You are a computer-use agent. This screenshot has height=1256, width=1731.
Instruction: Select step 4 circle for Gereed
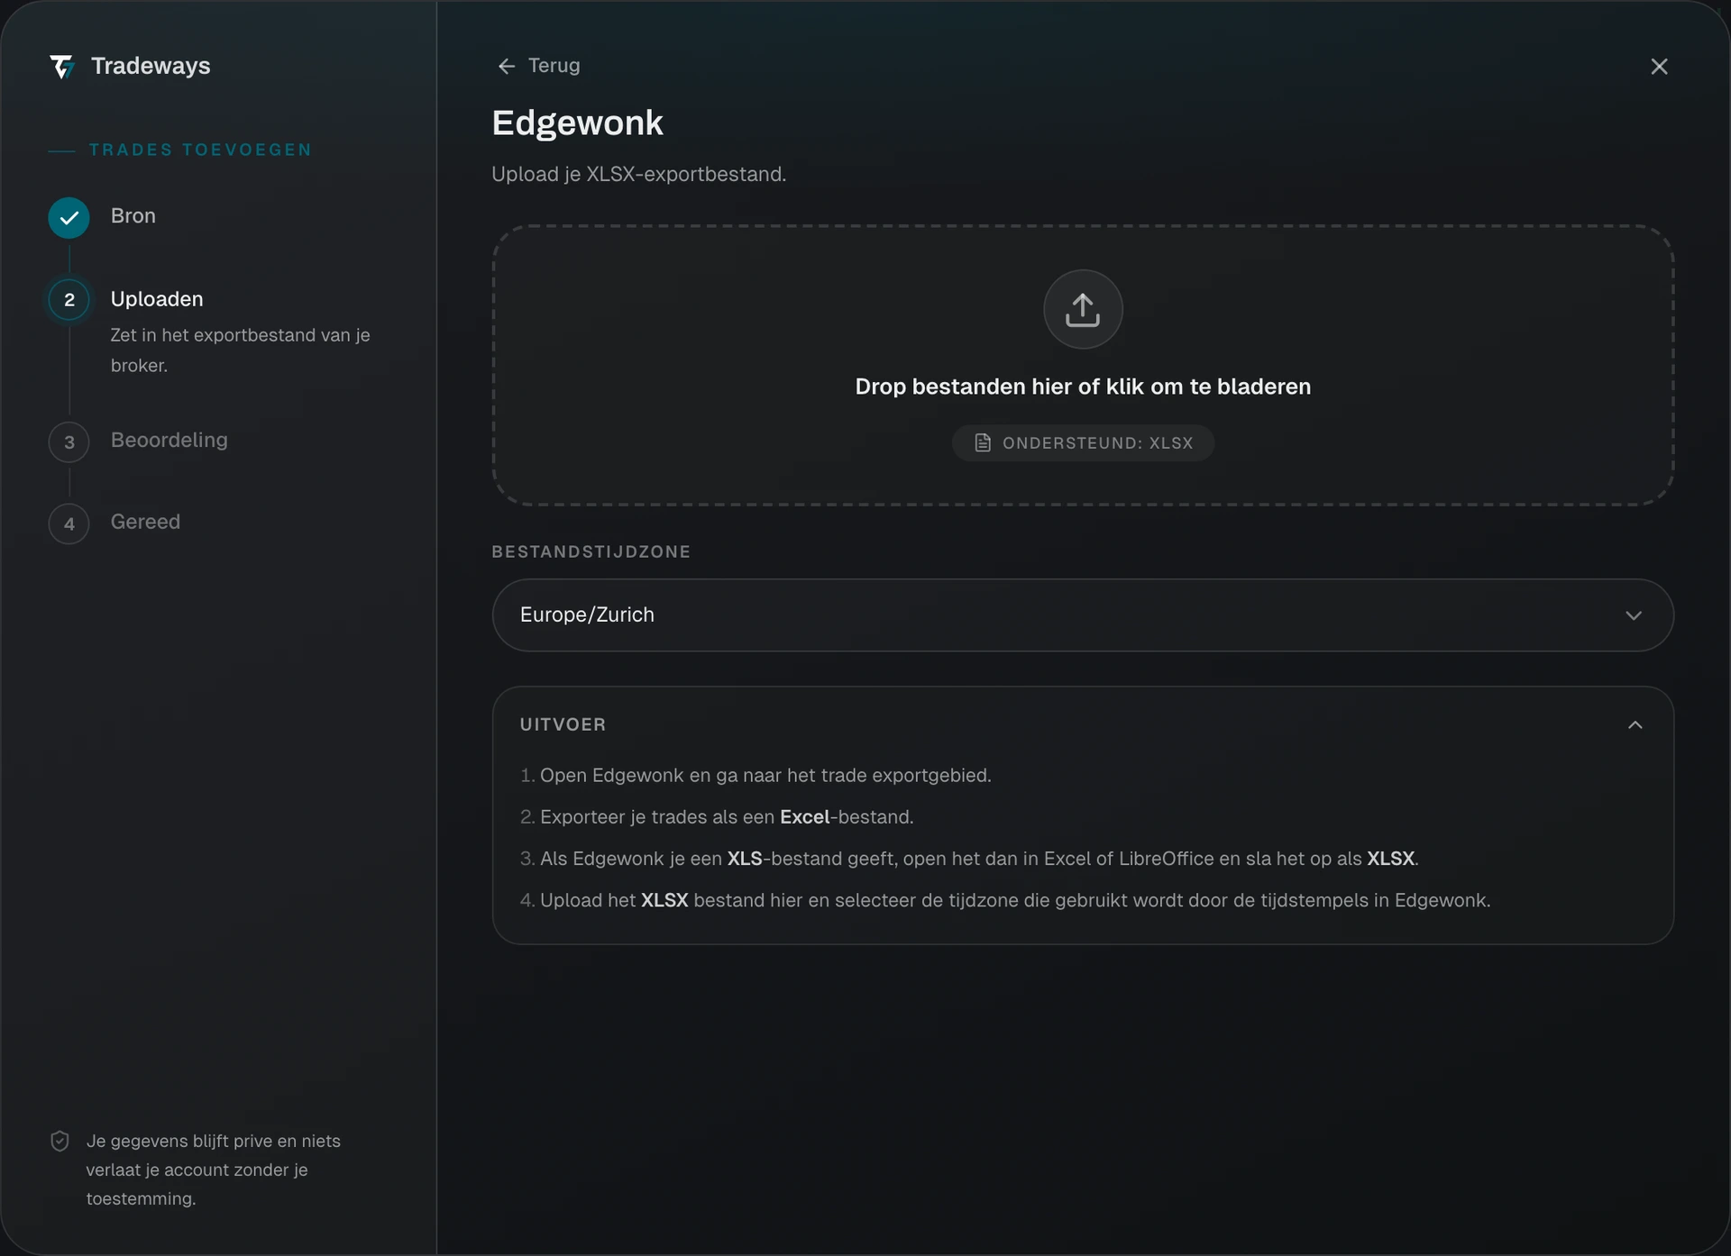pos(69,523)
